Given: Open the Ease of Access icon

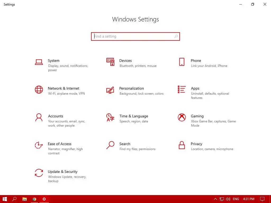Looking at the screenshot, I should 39,145.
